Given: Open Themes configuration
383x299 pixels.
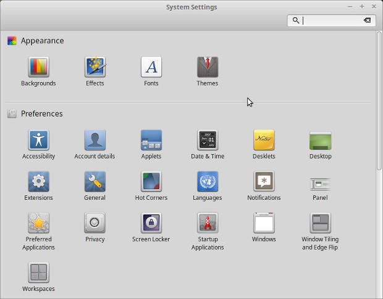Looking at the screenshot, I should [x=208, y=67].
